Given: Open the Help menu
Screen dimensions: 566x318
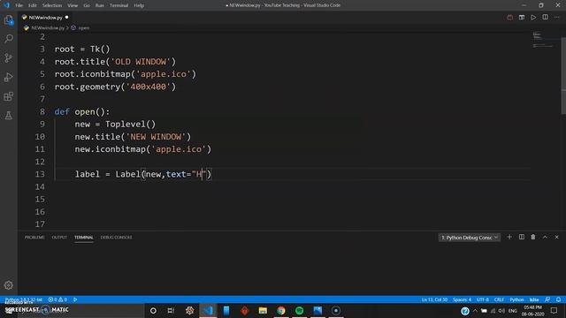Looking at the screenshot, I should [x=139, y=5].
